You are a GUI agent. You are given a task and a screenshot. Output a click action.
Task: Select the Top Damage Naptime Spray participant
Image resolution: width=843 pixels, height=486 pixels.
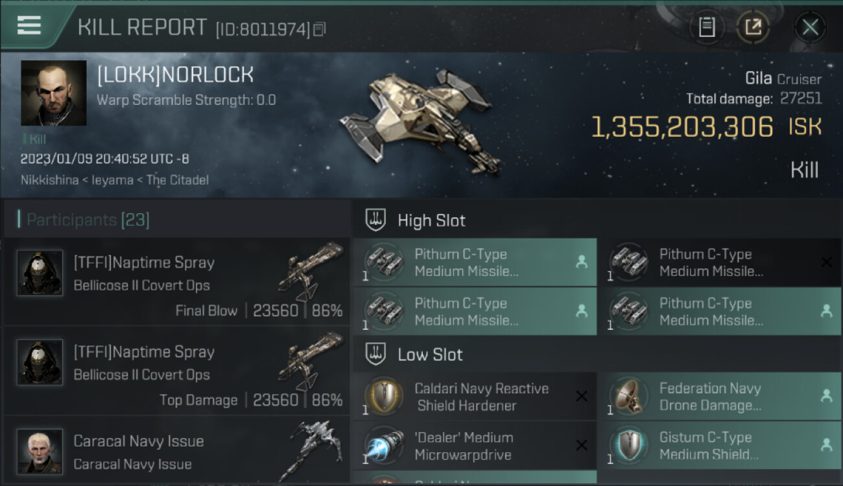(176, 370)
